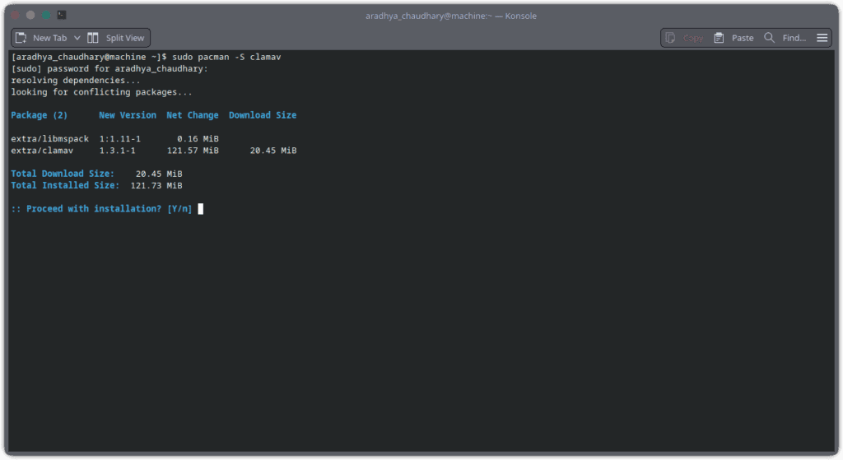Click the Paste clipboard icon
The width and height of the screenshot is (843, 460).
pyautogui.click(x=719, y=38)
